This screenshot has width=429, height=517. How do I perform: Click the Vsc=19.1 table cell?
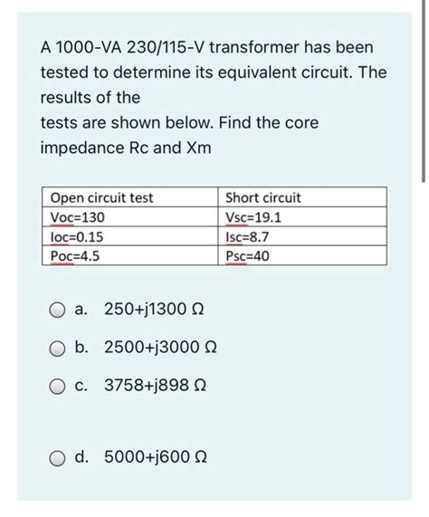[302, 217]
